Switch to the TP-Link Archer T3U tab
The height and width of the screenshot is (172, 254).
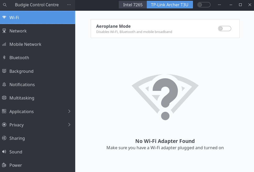(170, 5)
